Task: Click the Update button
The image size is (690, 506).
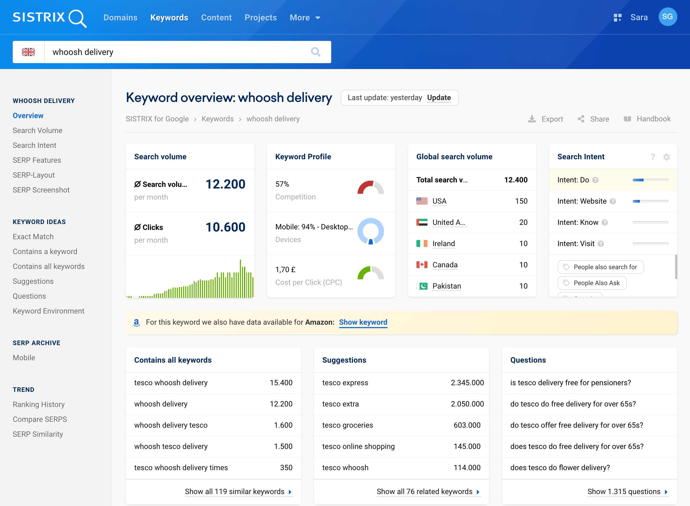Action: tap(439, 98)
